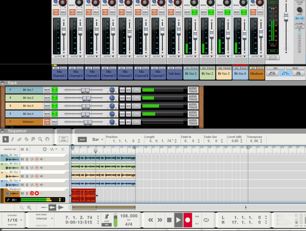Pick the Hand tool in sequencer toolbar

(x=47, y=139)
